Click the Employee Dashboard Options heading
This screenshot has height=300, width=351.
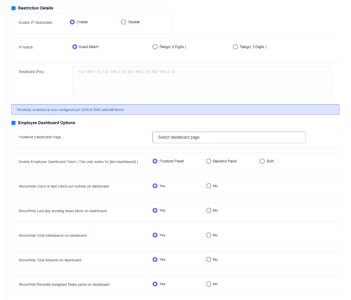pyautogui.click(x=47, y=123)
